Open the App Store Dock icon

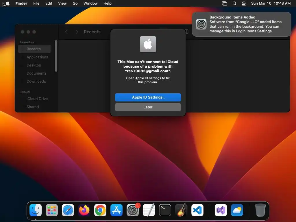[x=116, y=210]
